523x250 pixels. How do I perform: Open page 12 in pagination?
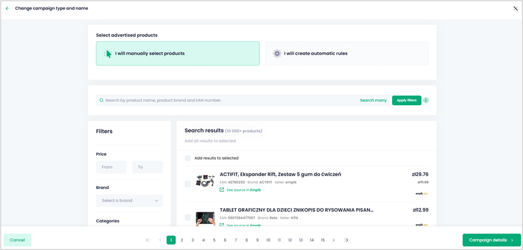[x=290, y=240]
